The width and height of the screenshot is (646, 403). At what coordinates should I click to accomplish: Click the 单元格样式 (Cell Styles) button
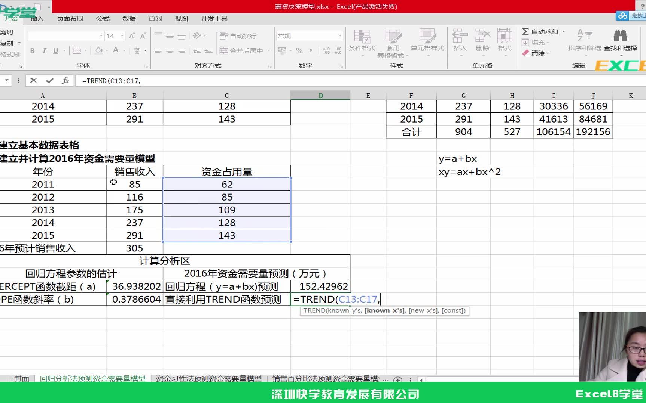(x=427, y=42)
